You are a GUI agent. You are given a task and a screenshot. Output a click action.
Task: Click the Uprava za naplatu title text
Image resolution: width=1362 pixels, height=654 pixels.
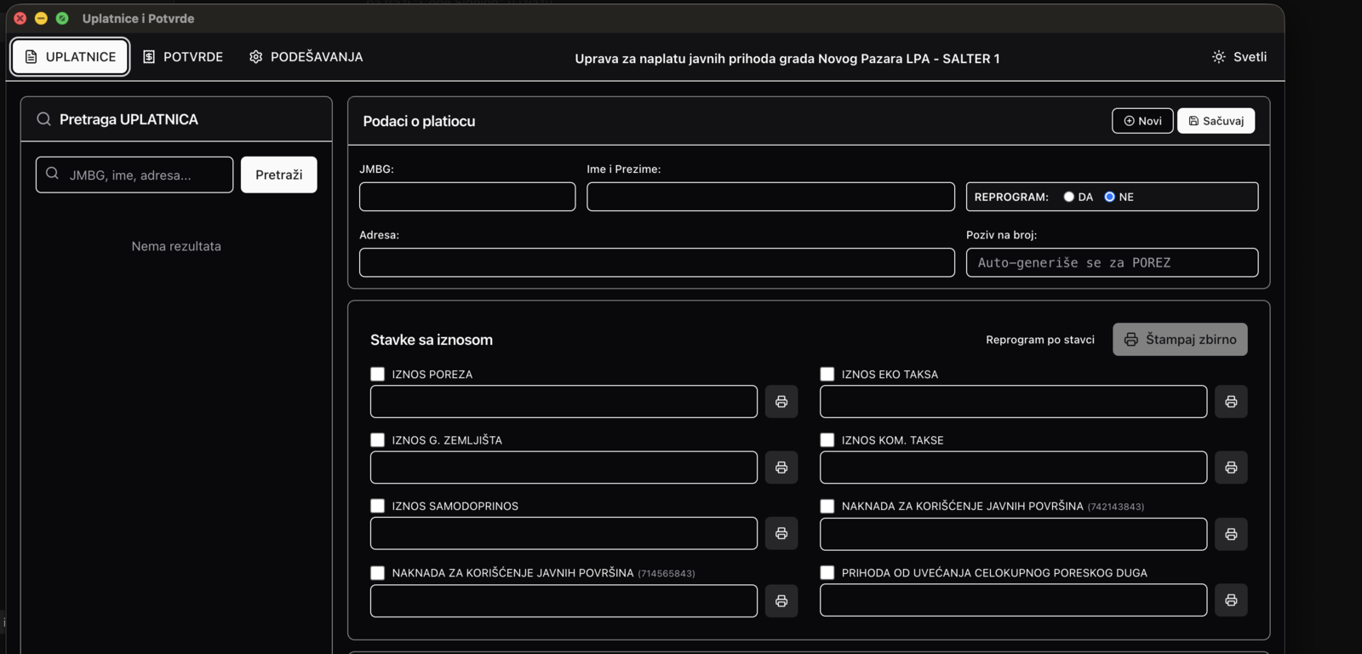[787, 59]
